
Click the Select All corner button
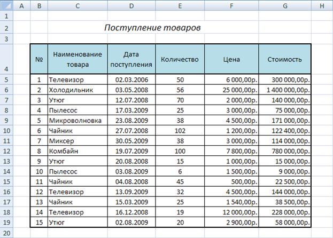pos(6,5)
